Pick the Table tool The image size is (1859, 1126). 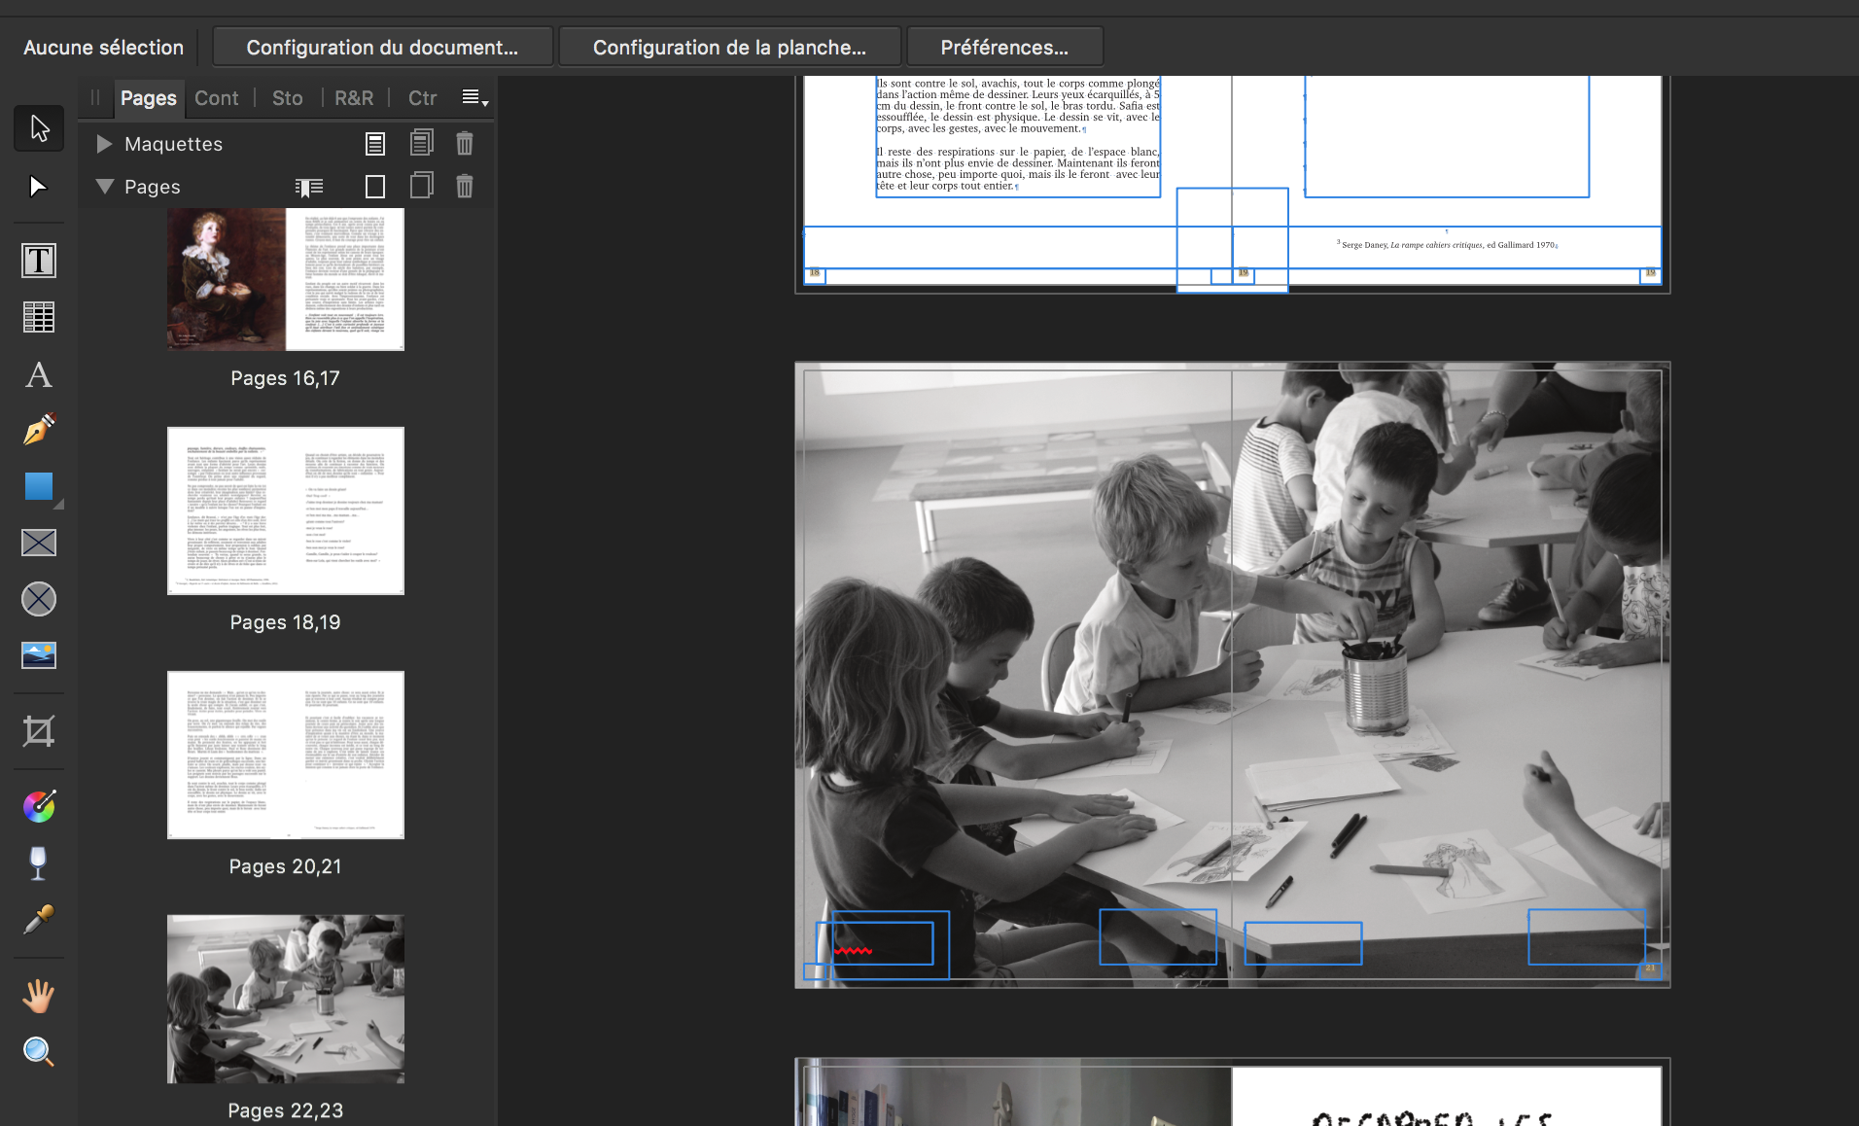point(39,317)
